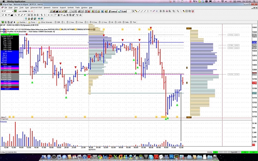Select the trend line drawing tool
258x161 pixels.
click(x=139, y=11)
